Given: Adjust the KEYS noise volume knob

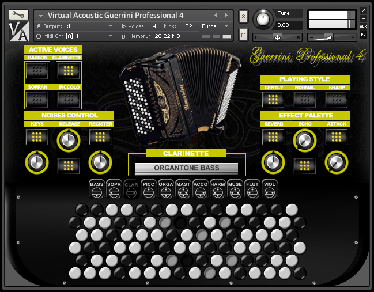Looking at the screenshot, I should coord(37,162).
